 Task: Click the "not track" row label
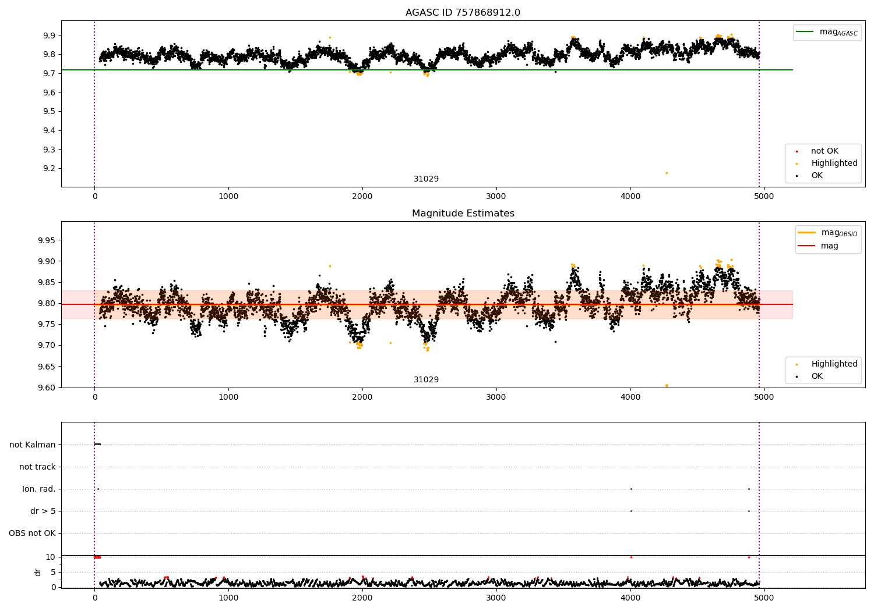tap(37, 467)
